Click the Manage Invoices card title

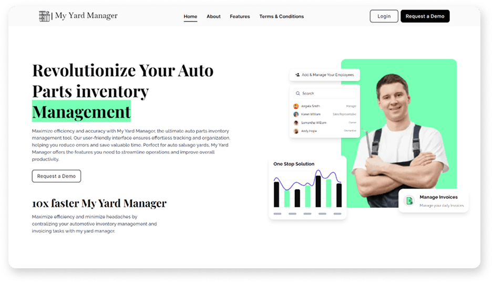(438, 197)
